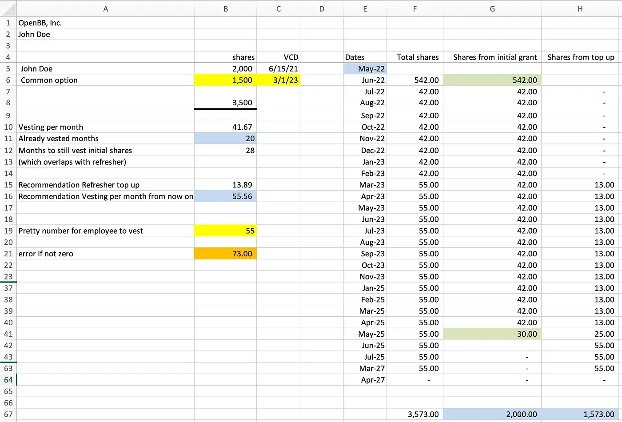Click the 1,573.00 top up total

point(580,414)
